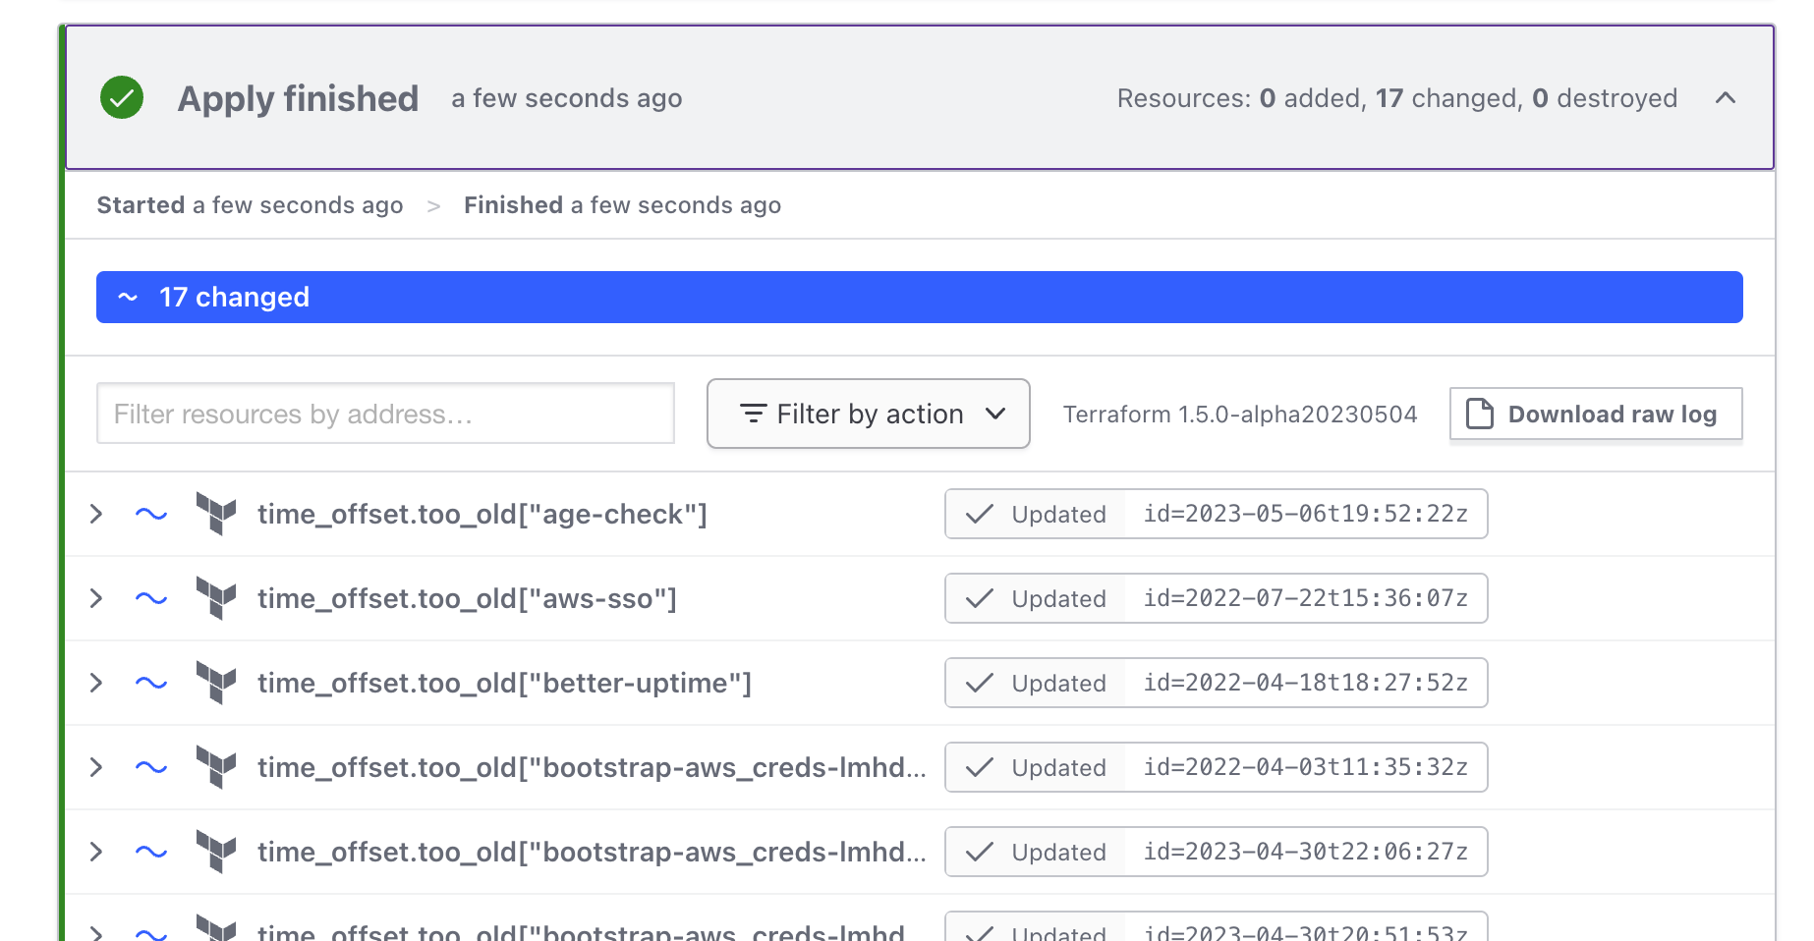This screenshot has width=1814, height=941.
Task: Click the Updated checkmark for better-uptime resource
Action: [x=980, y=683]
